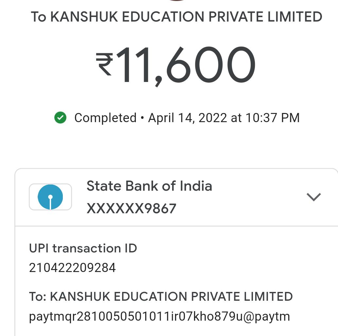338x336 pixels.
Task: Select masked account number XXXXXX9867
Action: (131, 208)
